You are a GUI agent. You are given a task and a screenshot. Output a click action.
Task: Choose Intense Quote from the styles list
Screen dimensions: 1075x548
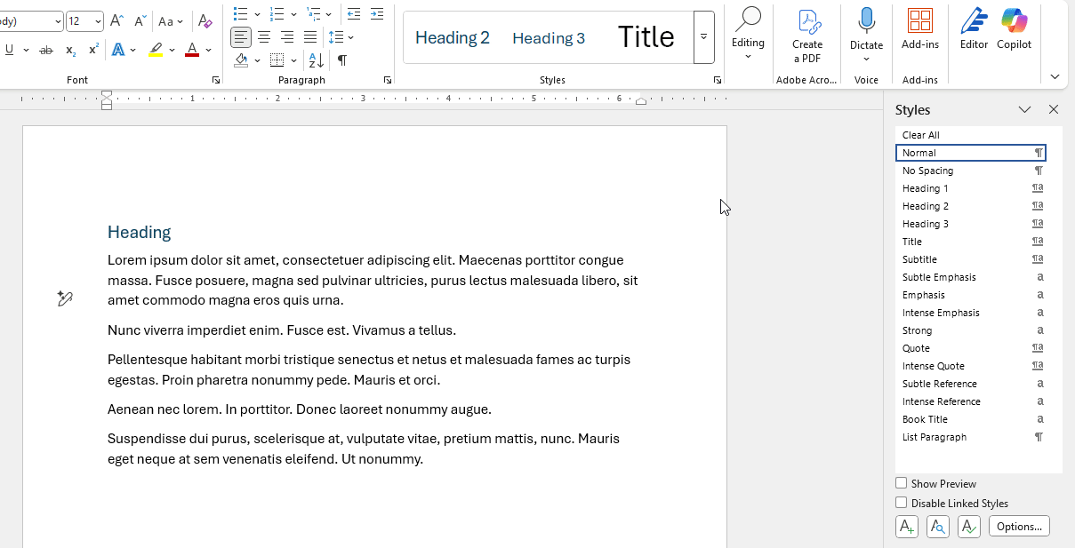pos(933,366)
